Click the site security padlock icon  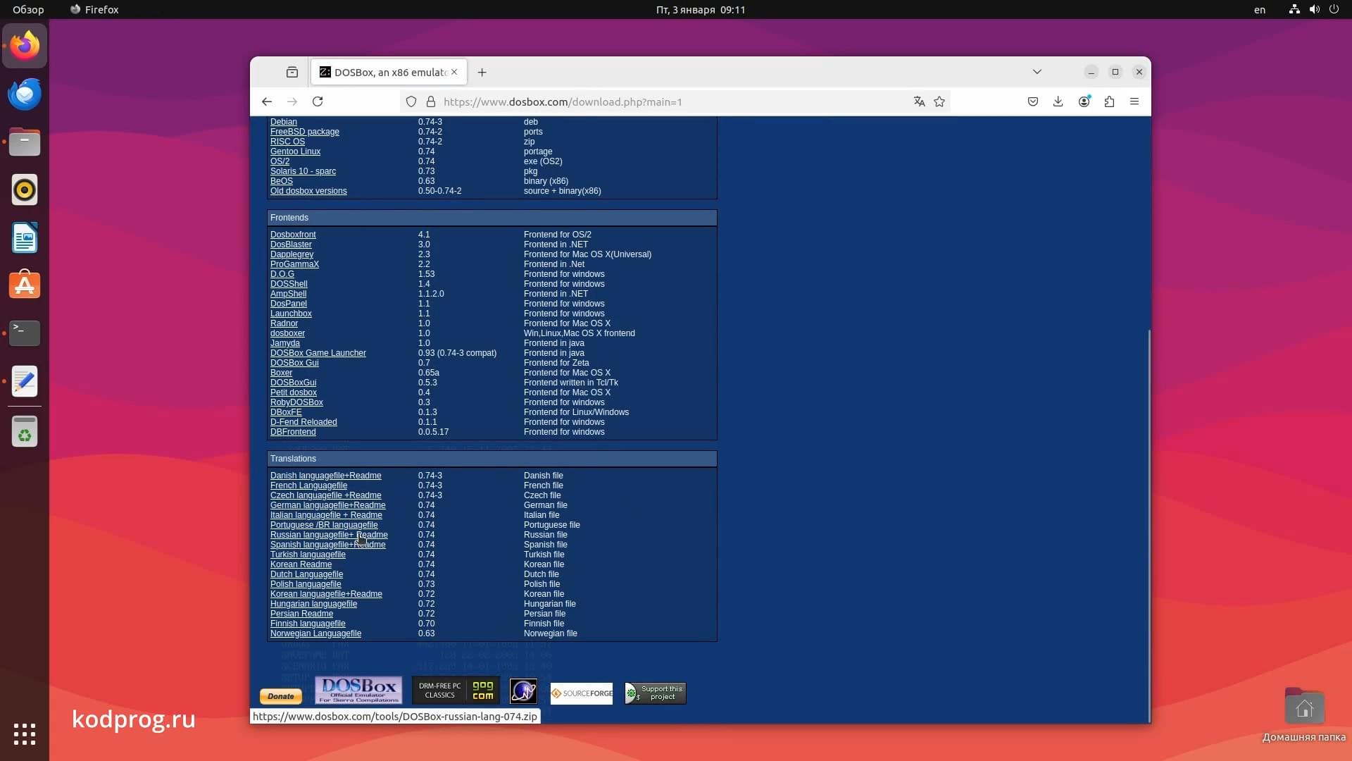tap(431, 101)
